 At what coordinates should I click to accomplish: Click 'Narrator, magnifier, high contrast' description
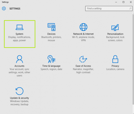[83, 71]
